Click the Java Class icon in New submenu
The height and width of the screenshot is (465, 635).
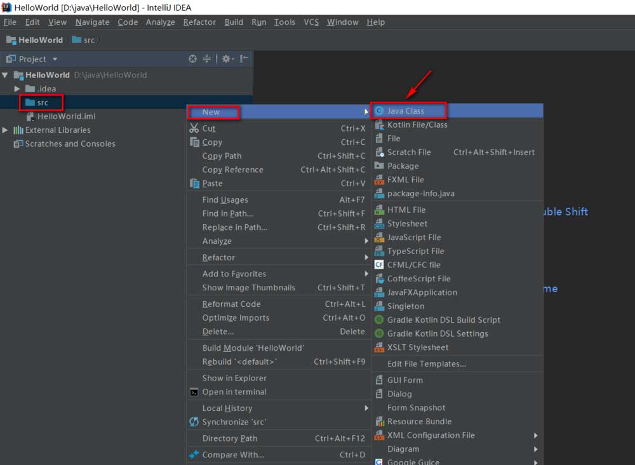(x=379, y=111)
